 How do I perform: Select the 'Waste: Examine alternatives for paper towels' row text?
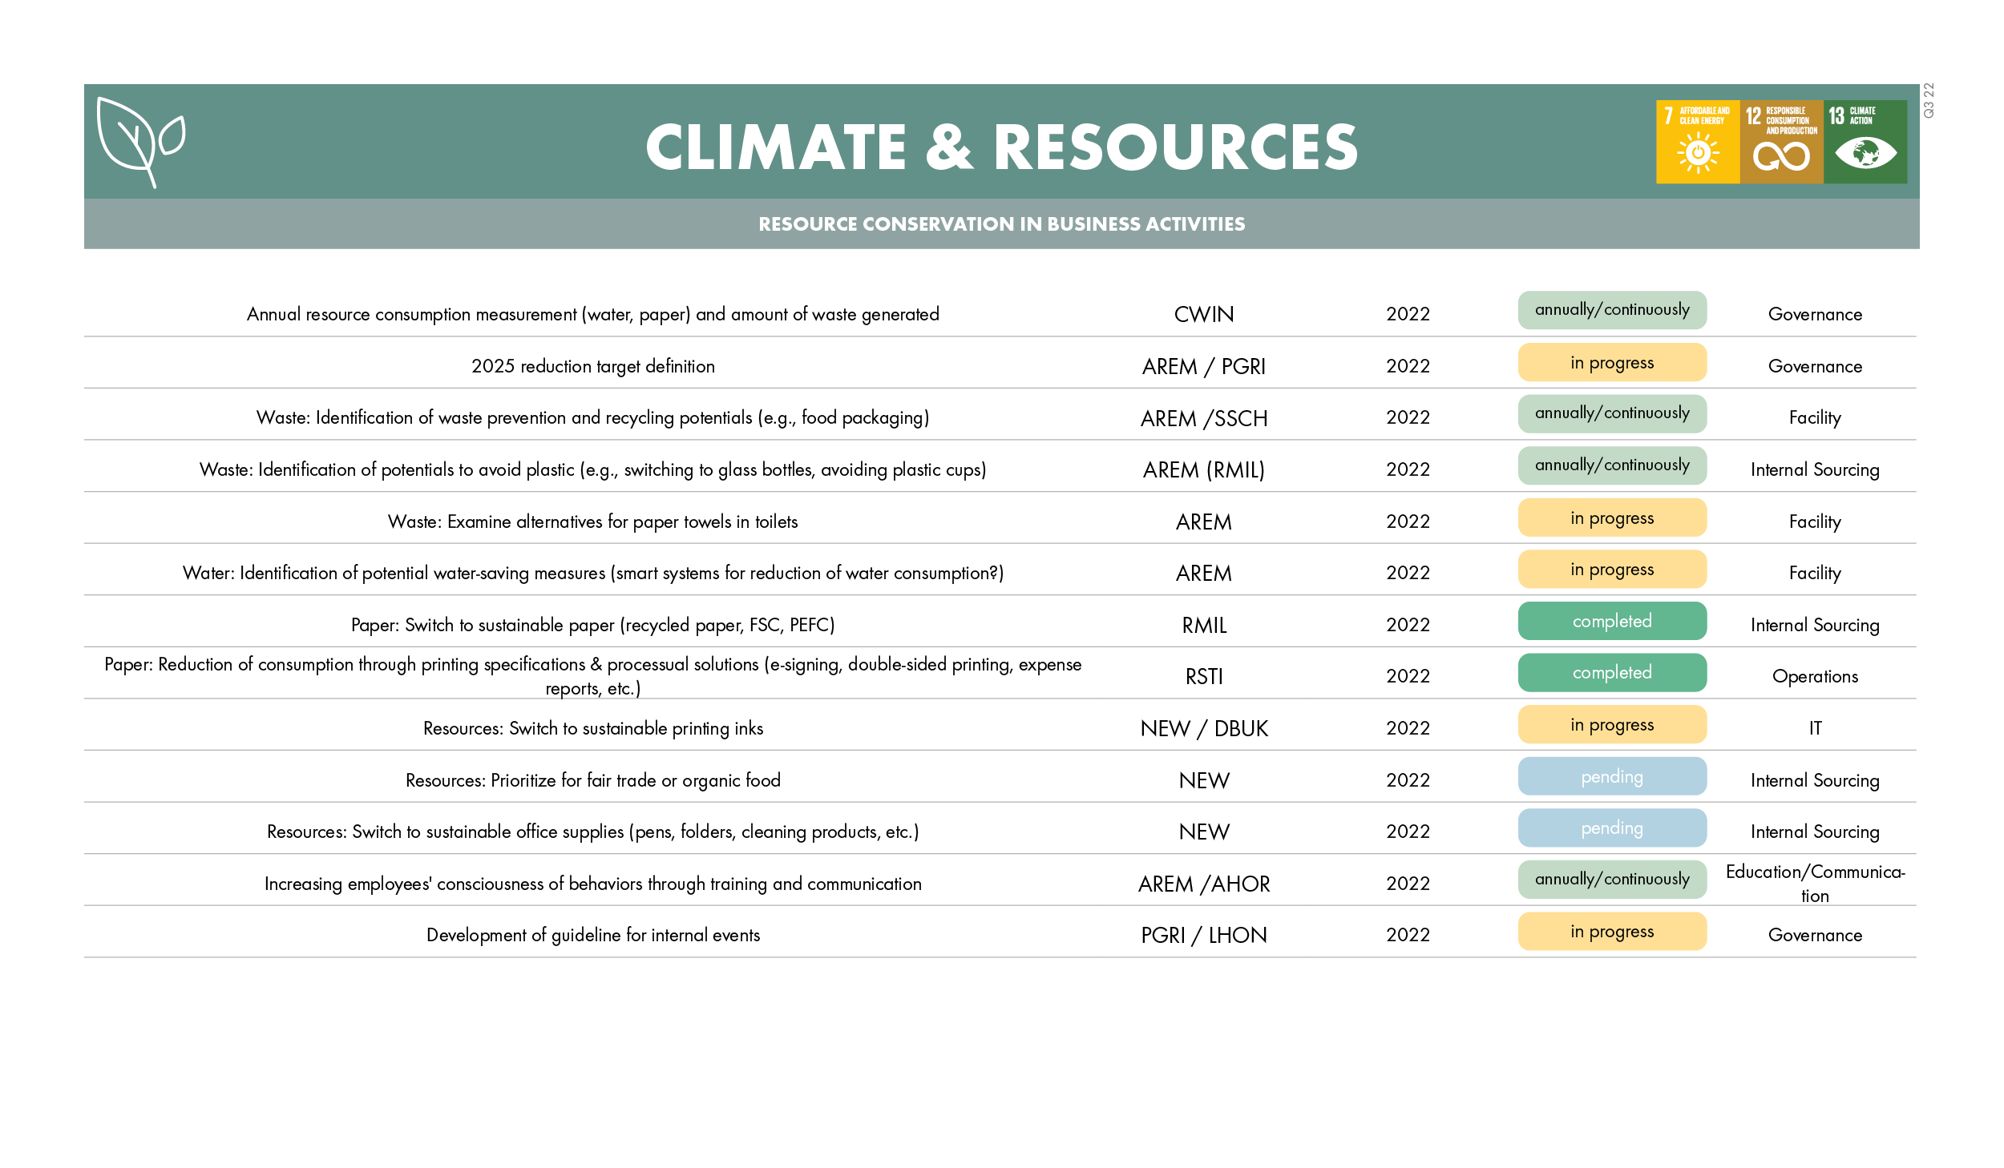point(592,522)
